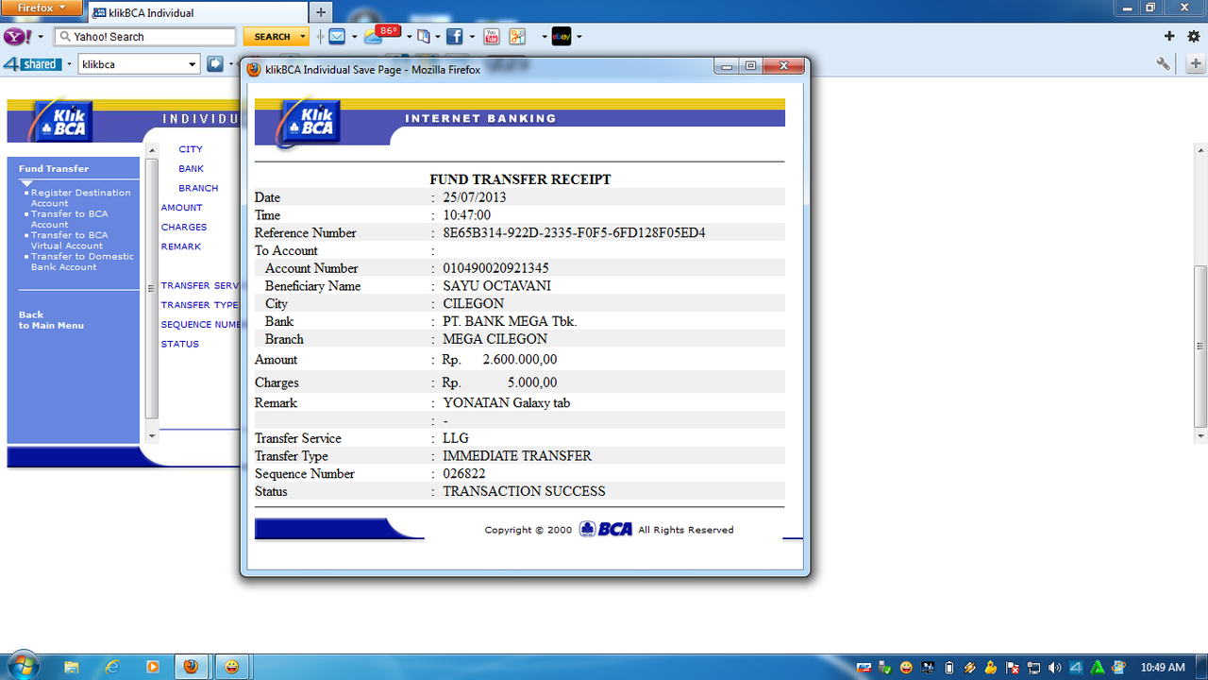
Task: Expand the Yahoo toolbar dropdown arrow
Action: tap(41, 37)
